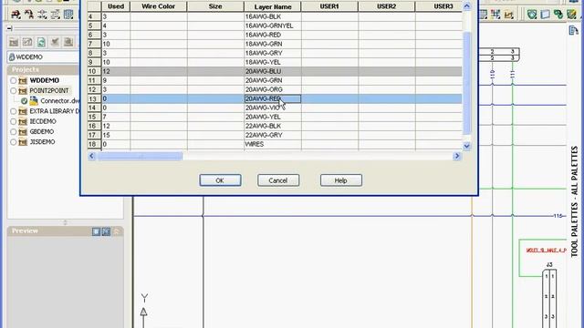Click the Project Task List icon
Image resolution: width=584 pixels, height=328 pixels.
(x=55, y=42)
